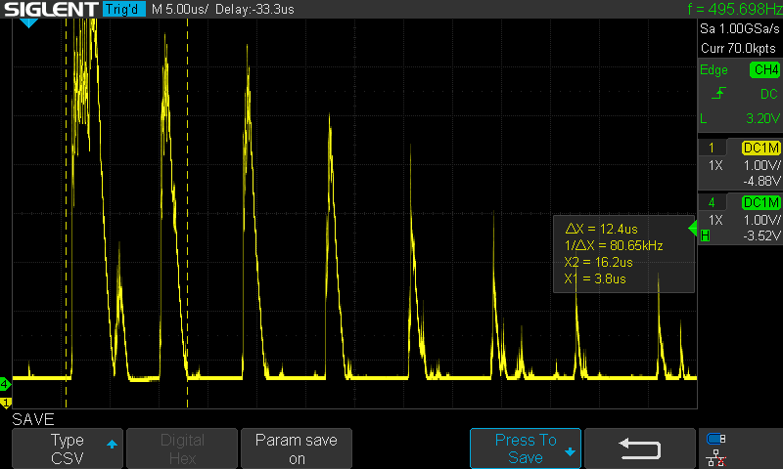Select the greyed Digital Hex softkey

tap(182, 448)
